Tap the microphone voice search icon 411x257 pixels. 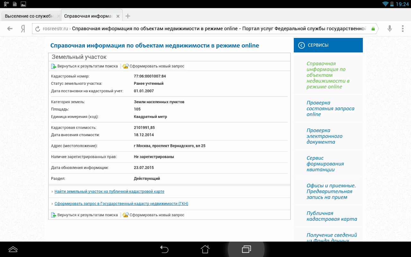point(389,29)
